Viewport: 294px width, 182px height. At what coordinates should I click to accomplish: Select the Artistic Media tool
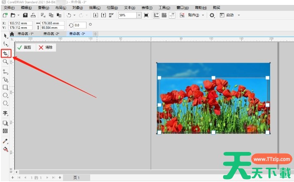[5, 79]
